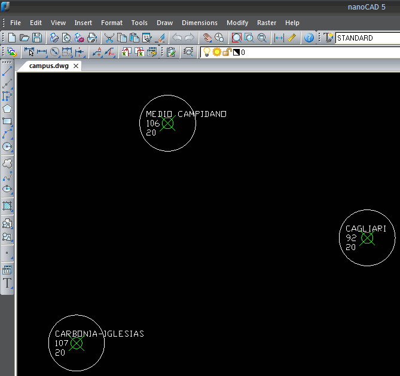
Task: Save the drawing with the floppy disk icon
Action: tap(37, 38)
